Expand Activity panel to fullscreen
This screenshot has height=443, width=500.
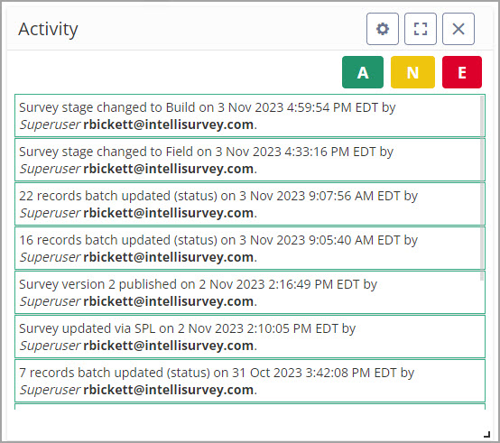click(x=421, y=29)
